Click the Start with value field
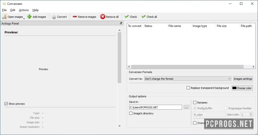The height and width of the screenshot is (135, 258). 245,114
